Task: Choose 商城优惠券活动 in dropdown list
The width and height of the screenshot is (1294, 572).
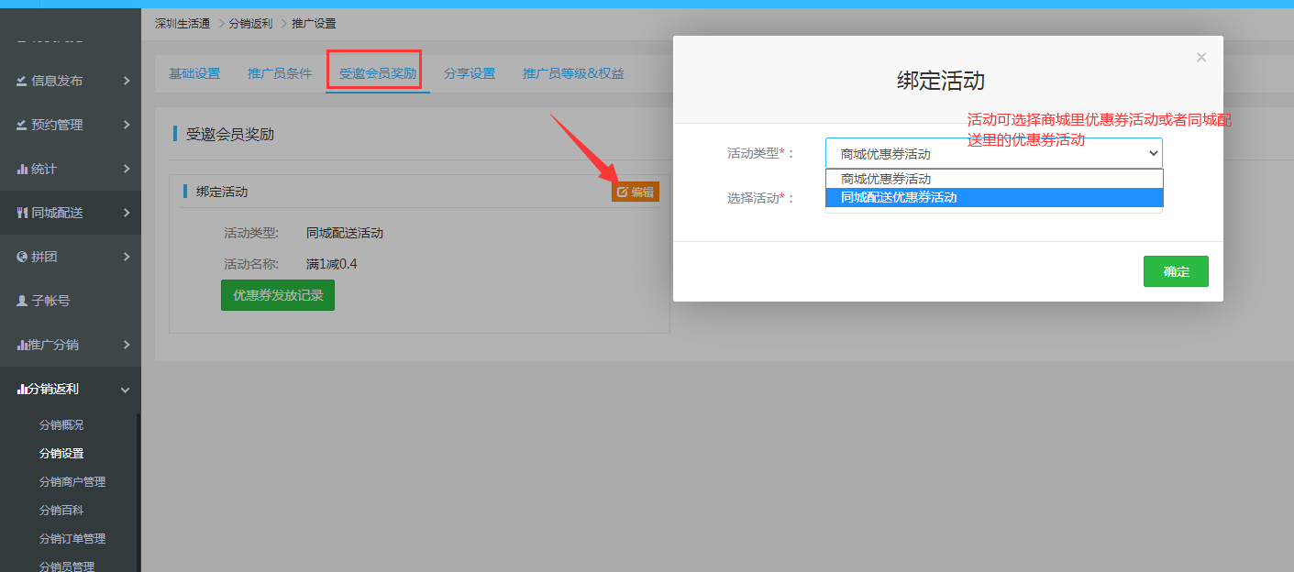Action: click(993, 179)
